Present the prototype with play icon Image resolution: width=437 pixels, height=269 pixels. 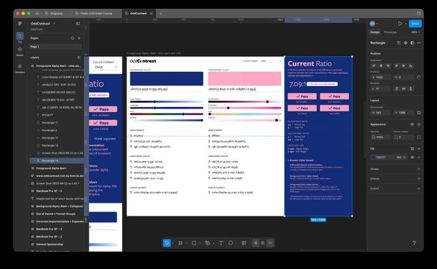point(400,24)
